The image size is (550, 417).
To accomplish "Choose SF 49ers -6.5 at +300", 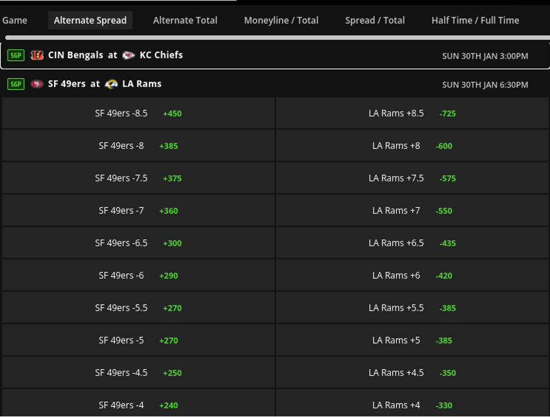I will (138, 243).
